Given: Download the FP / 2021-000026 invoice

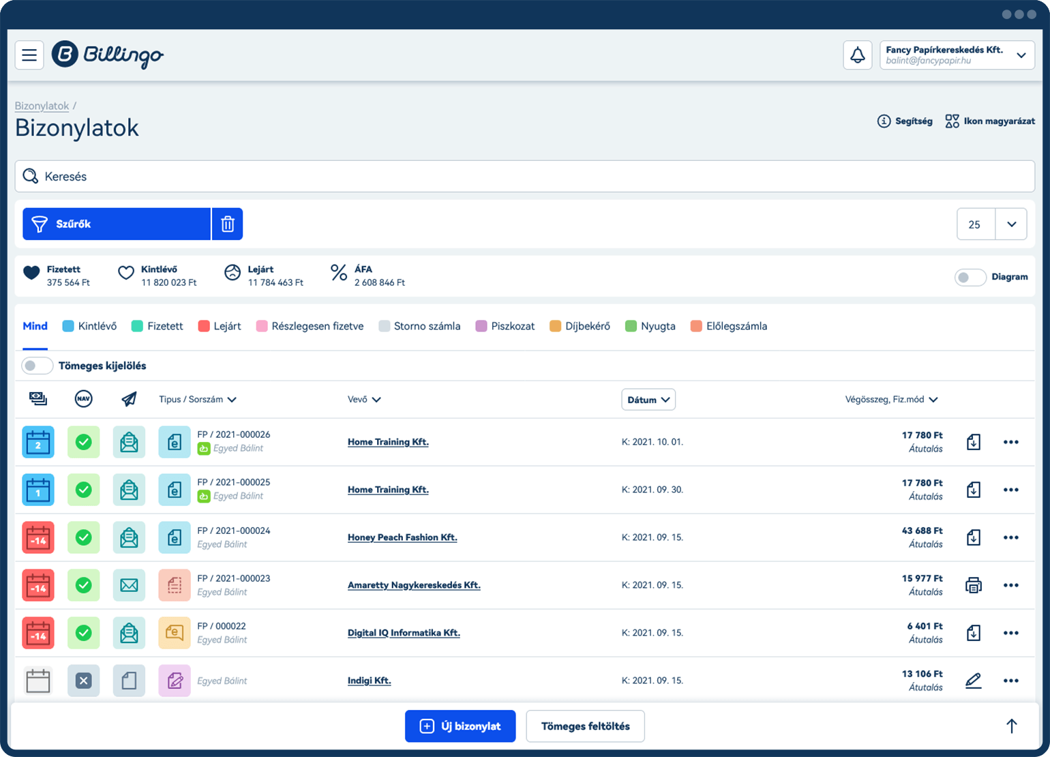Looking at the screenshot, I should 974,442.
